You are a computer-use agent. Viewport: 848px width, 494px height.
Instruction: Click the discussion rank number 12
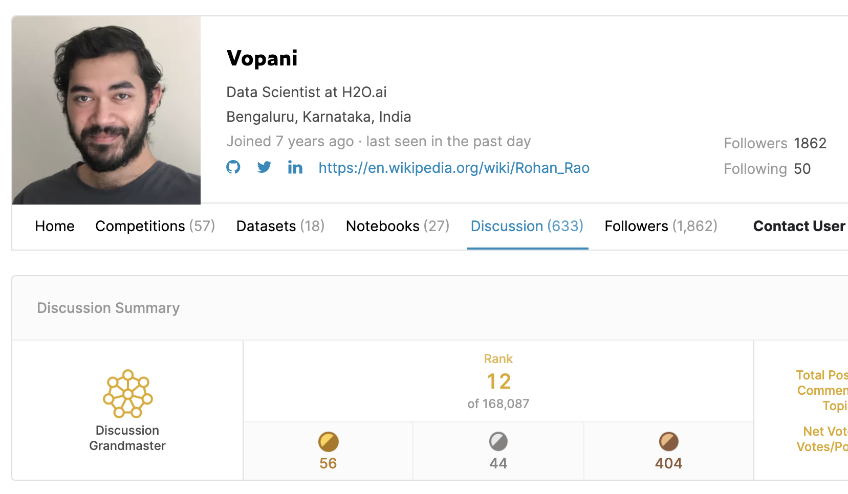point(498,381)
